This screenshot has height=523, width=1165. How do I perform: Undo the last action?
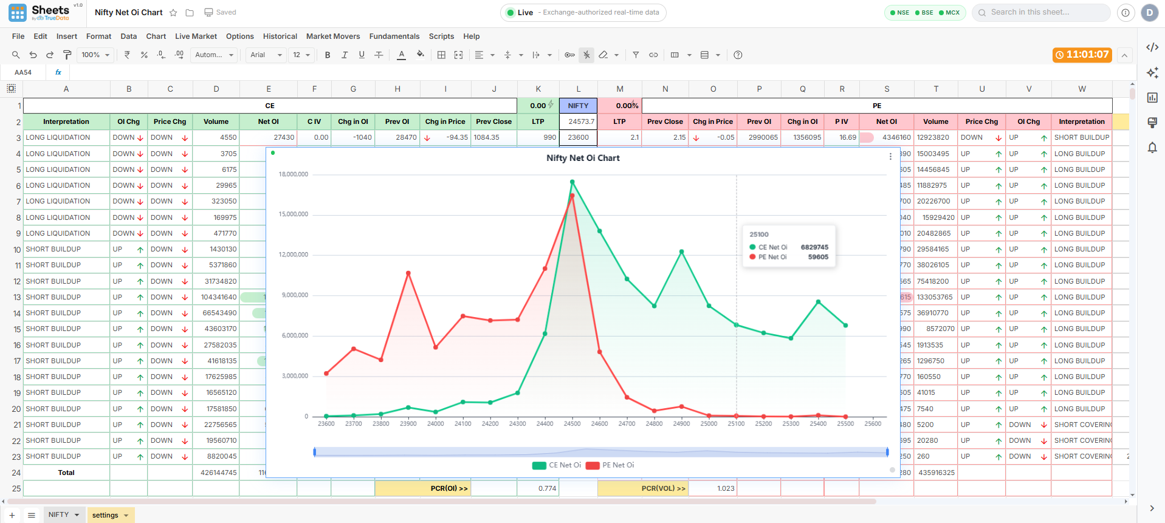point(33,55)
